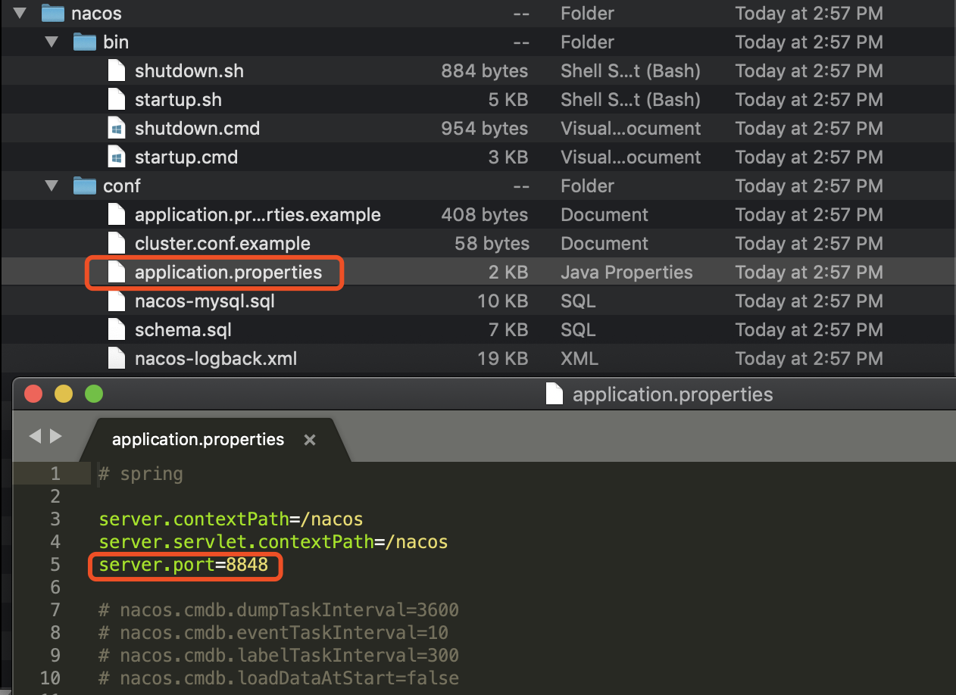This screenshot has width=956, height=695.
Task: Click line number 10 in the gutter
Action: pyautogui.click(x=50, y=678)
